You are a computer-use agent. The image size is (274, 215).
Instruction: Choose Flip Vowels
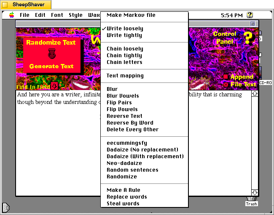[x=144, y=109]
